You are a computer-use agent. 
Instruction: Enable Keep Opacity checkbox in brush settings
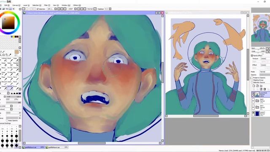[7, 120]
